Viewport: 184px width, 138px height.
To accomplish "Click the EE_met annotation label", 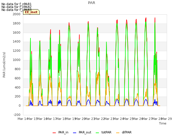I will (x=31, y=12).
